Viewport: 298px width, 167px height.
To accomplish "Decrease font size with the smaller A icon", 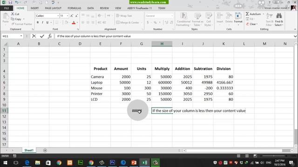I will (x=76, y=16).
